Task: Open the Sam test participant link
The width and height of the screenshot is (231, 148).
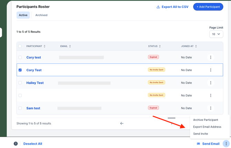Action: point(33,108)
